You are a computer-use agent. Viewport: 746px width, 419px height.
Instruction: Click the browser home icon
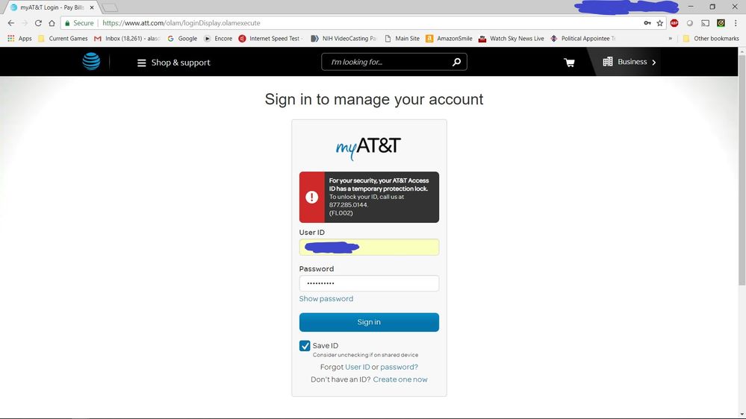(52, 23)
